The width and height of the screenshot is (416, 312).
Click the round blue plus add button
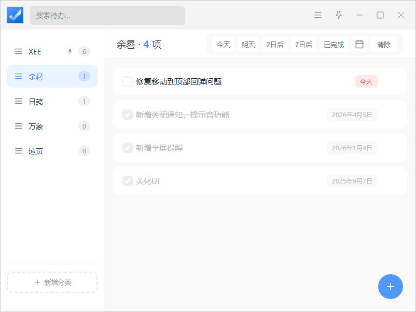coord(390,287)
